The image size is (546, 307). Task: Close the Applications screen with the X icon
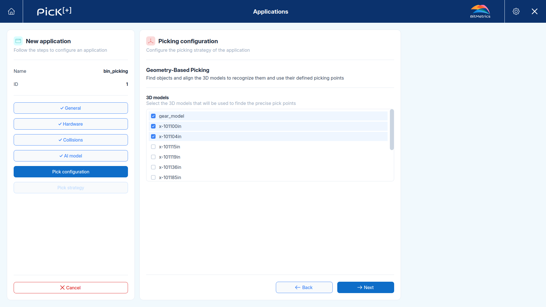coord(535,11)
